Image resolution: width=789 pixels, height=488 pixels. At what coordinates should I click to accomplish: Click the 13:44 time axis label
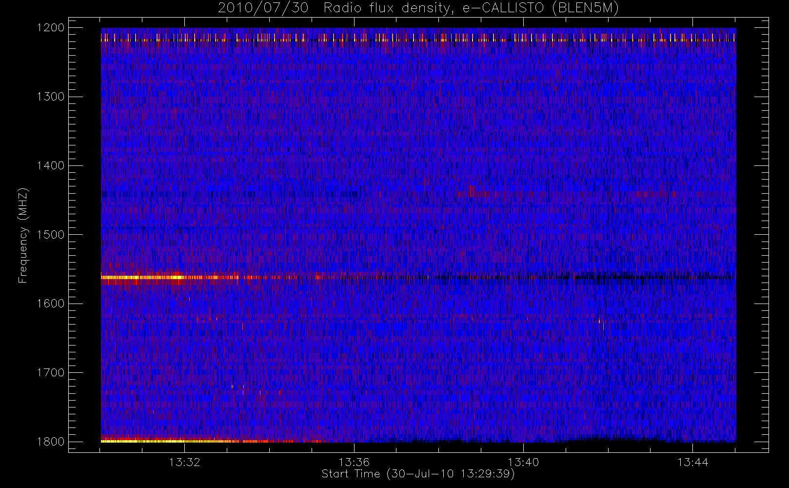point(693,462)
